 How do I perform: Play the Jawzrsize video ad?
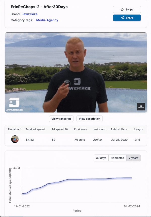pyautogui.click(x=76, y=73)
